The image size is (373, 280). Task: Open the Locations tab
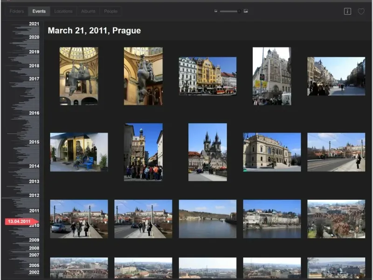point(63,11)
